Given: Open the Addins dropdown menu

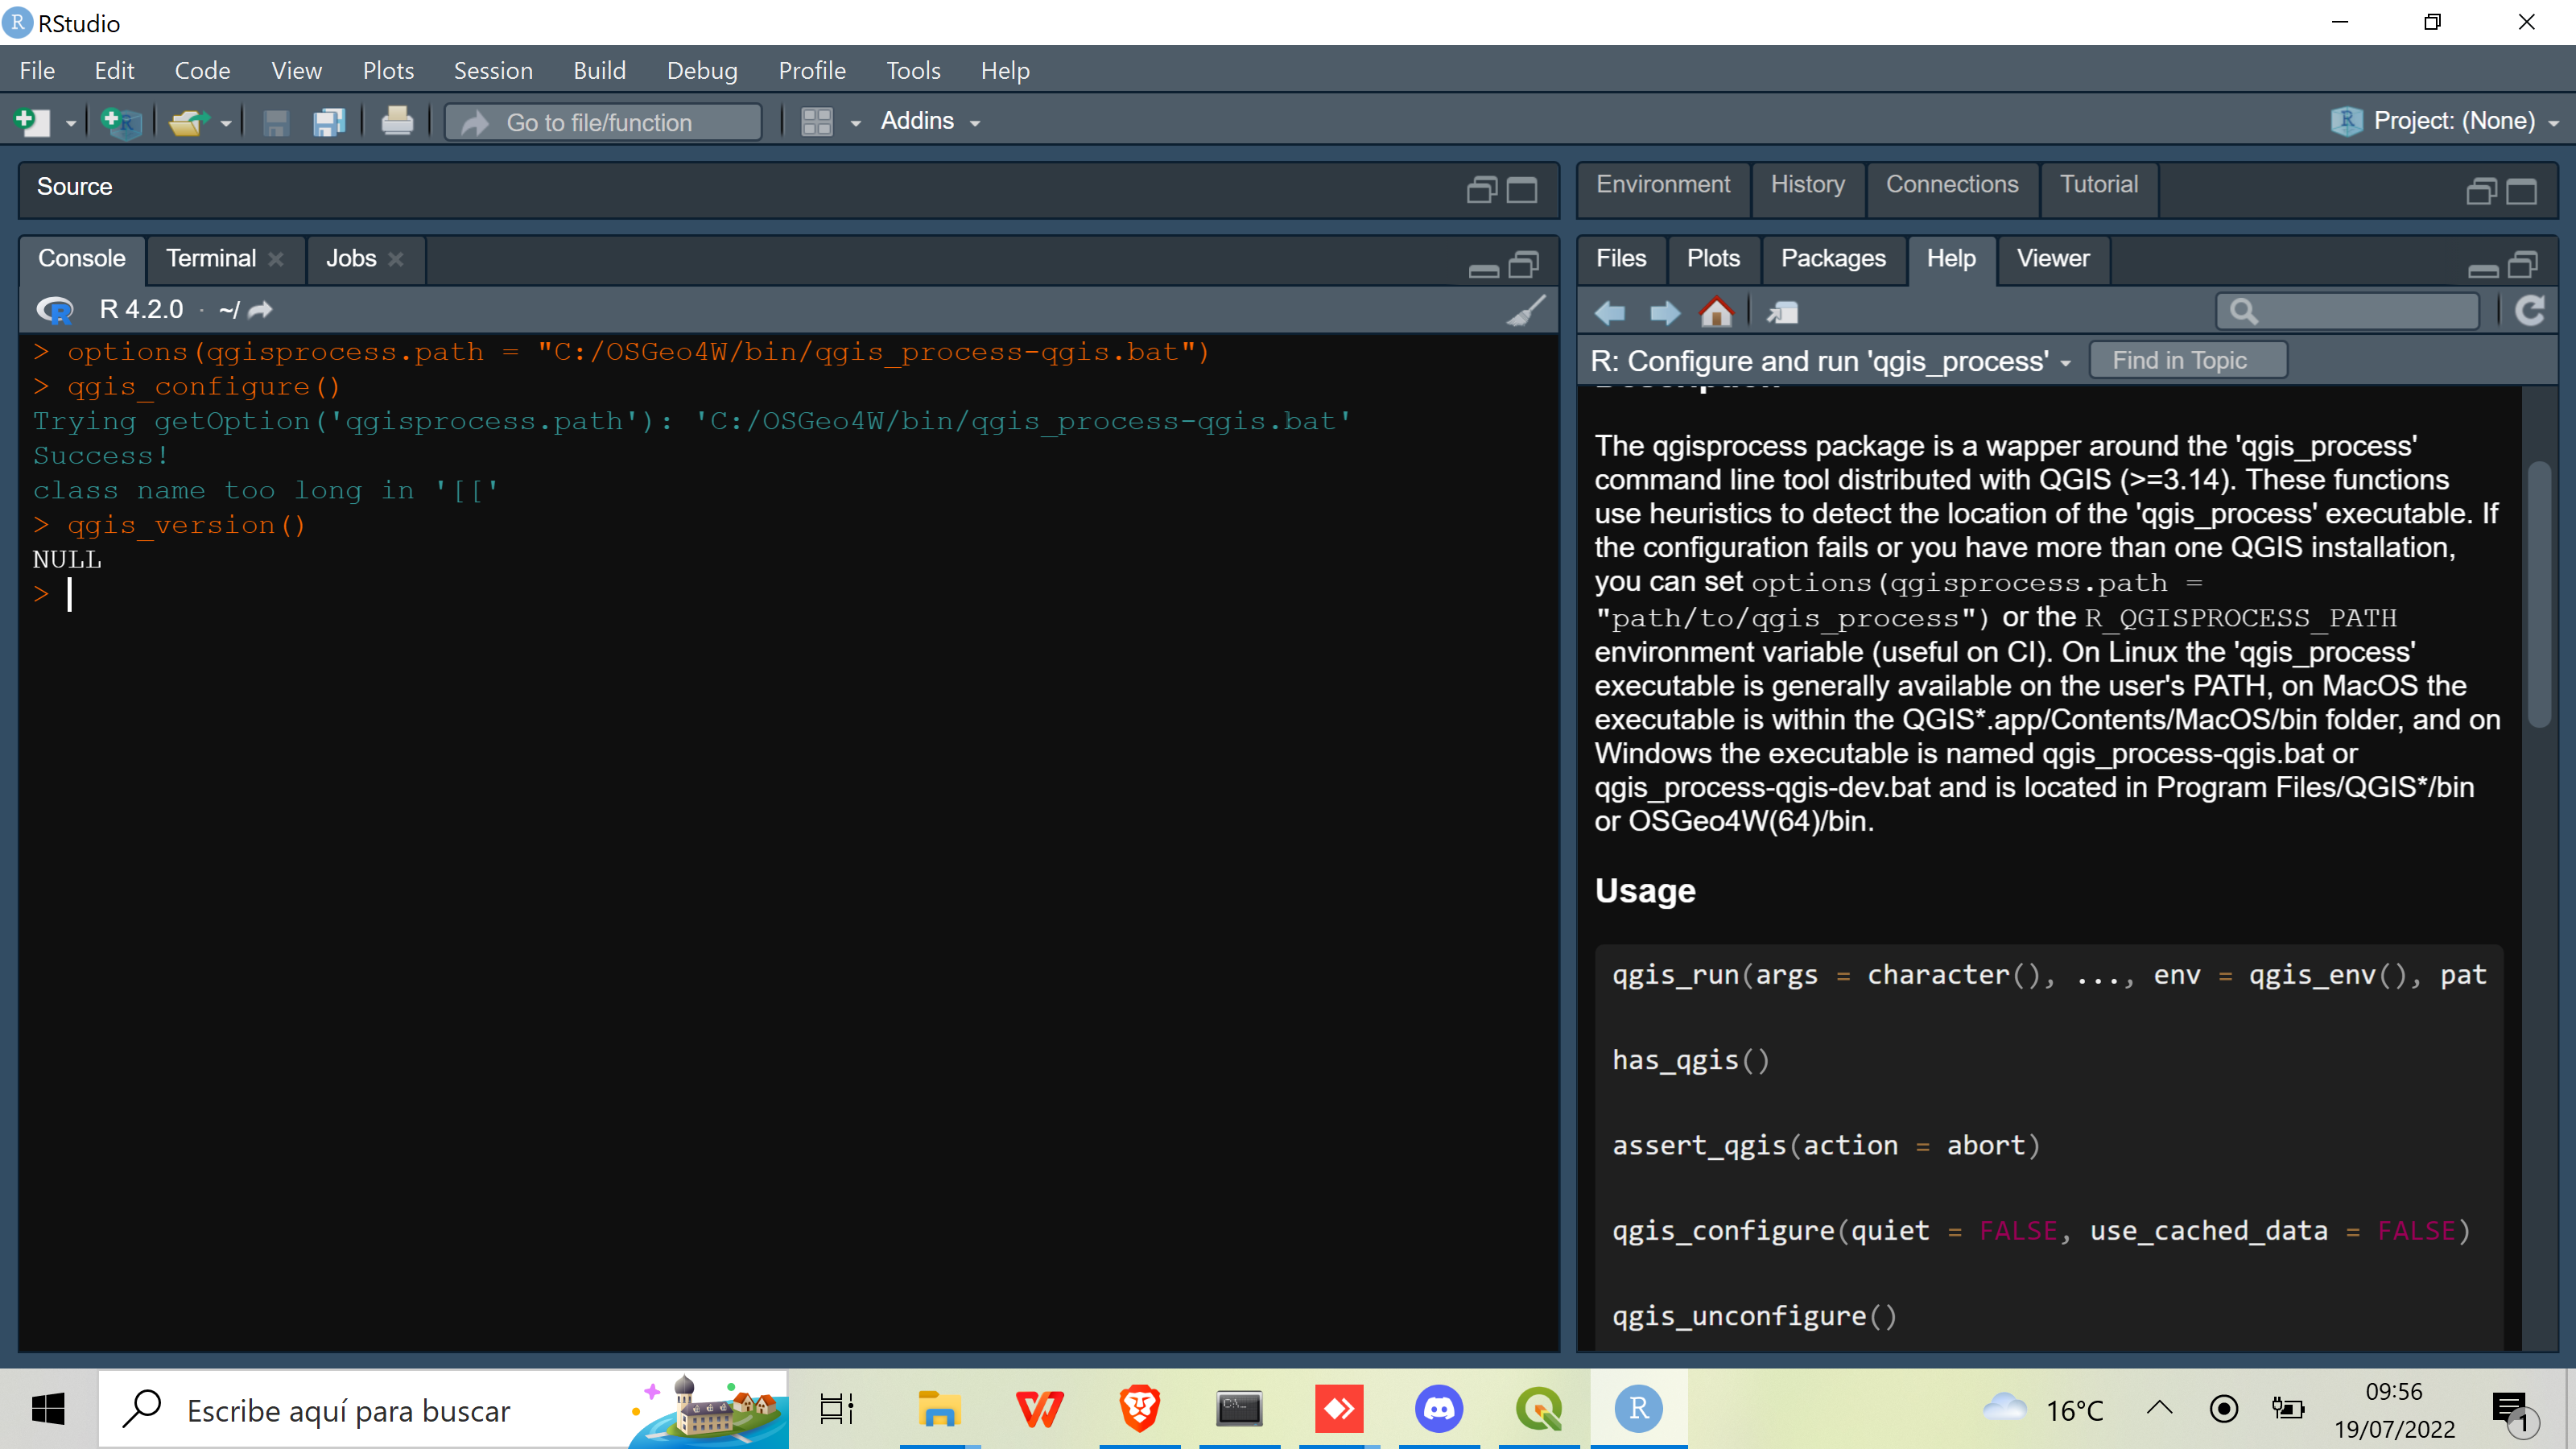Looking at the screenshot, I should tap(929, 121).
